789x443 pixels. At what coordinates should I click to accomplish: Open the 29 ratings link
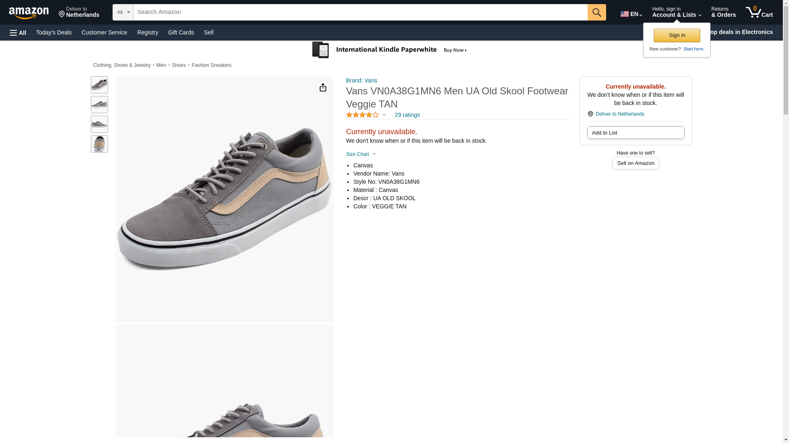[x=407, y=115]
